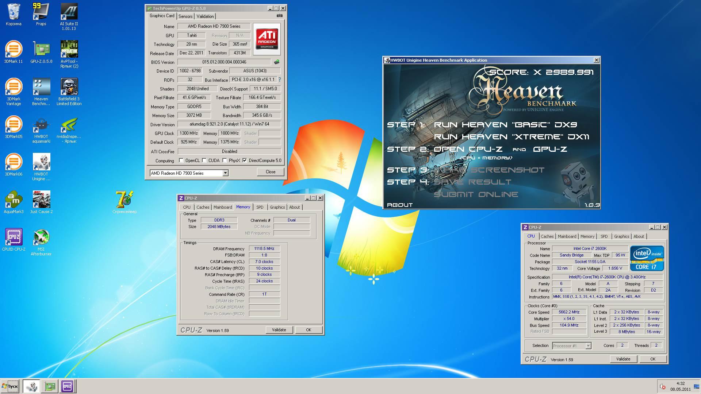Click ABOUT in Heaven Benchmark app

(400, 205)
